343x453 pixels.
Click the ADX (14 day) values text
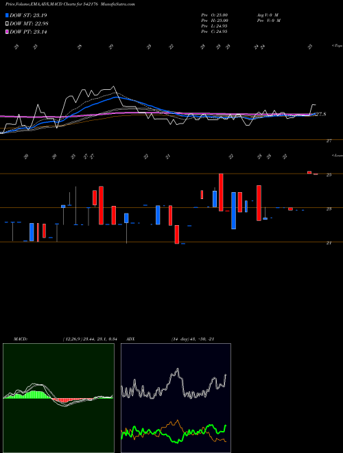(193, 339)
